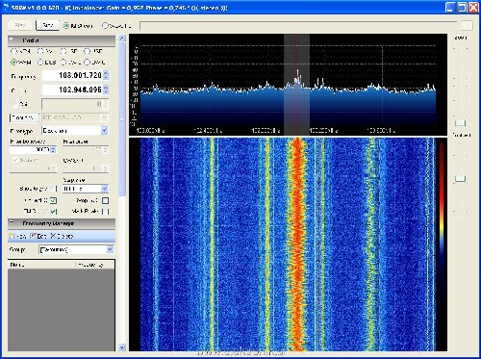The image size is (481, 359).
Task: Collapse the Radio panel header
Action: 62,40
